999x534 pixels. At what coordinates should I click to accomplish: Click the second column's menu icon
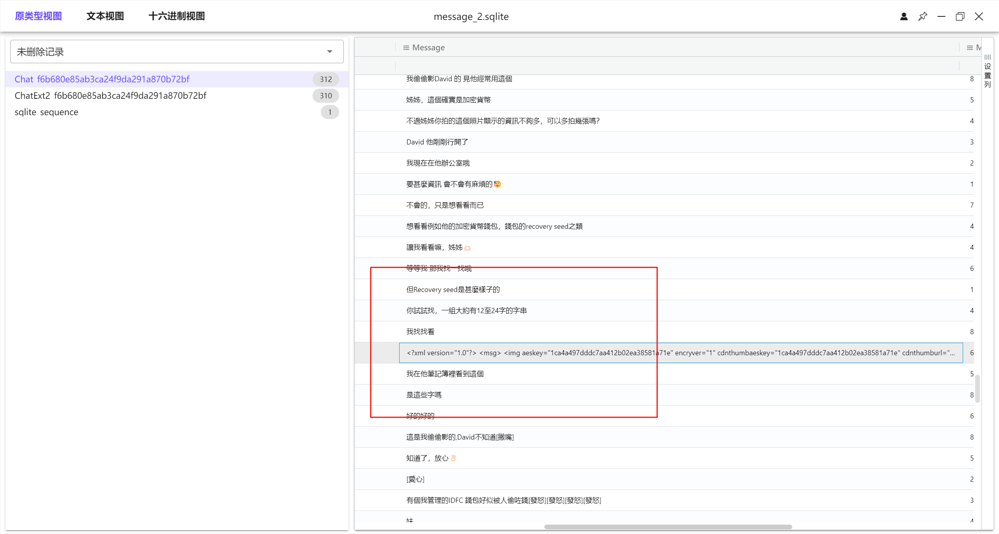click(970, 48)
